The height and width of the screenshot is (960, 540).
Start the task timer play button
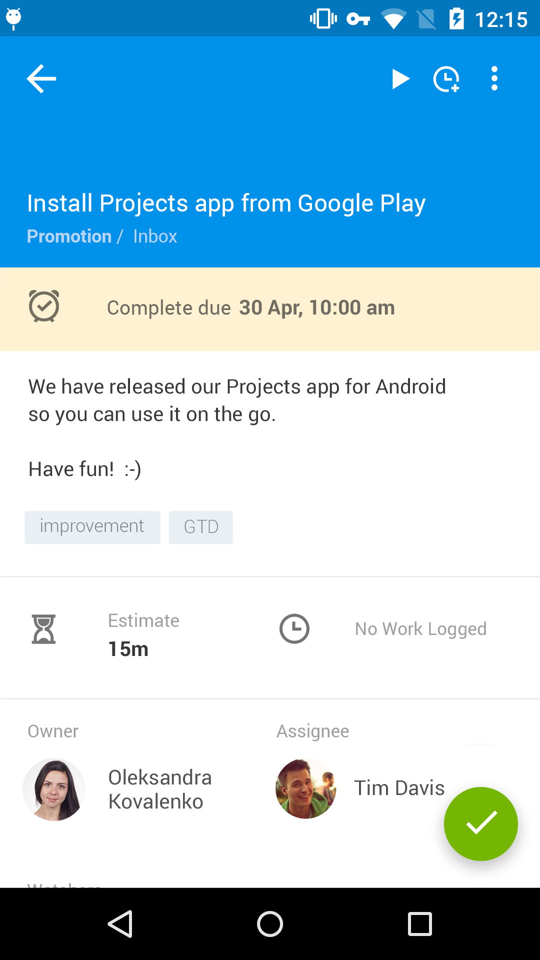coord(400,79)
